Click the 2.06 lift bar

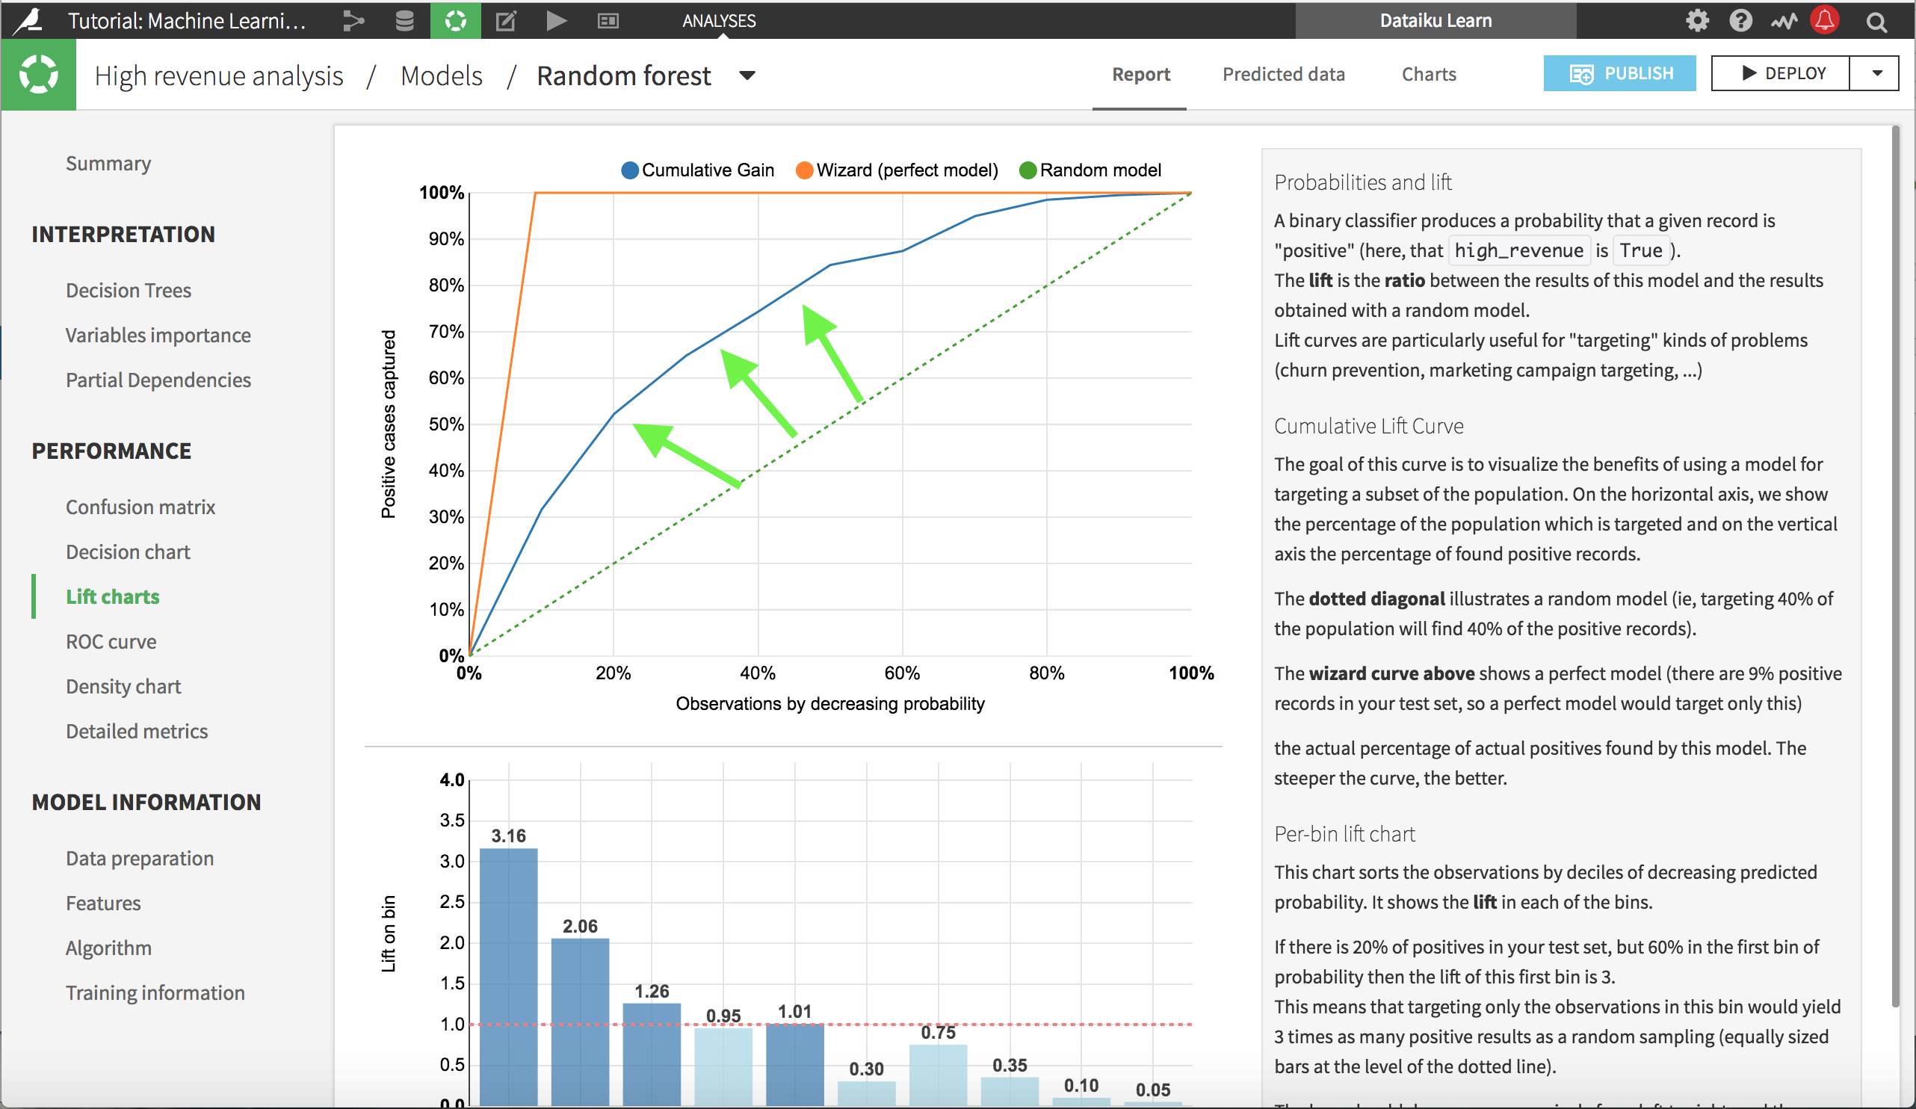(x=580, y=1022)
